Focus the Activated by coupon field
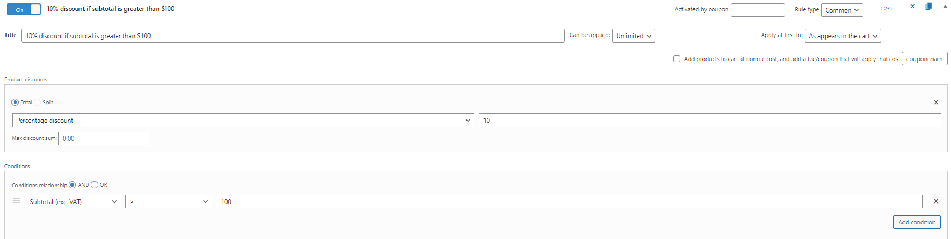 pos(757,10)
